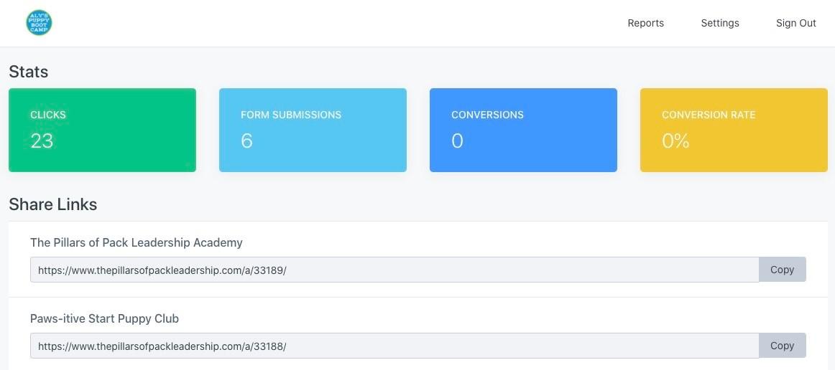This screenshot has height=370, width=835.
Task: Open the Reports page
Action: pyautogui.click(x=645, y=23)
